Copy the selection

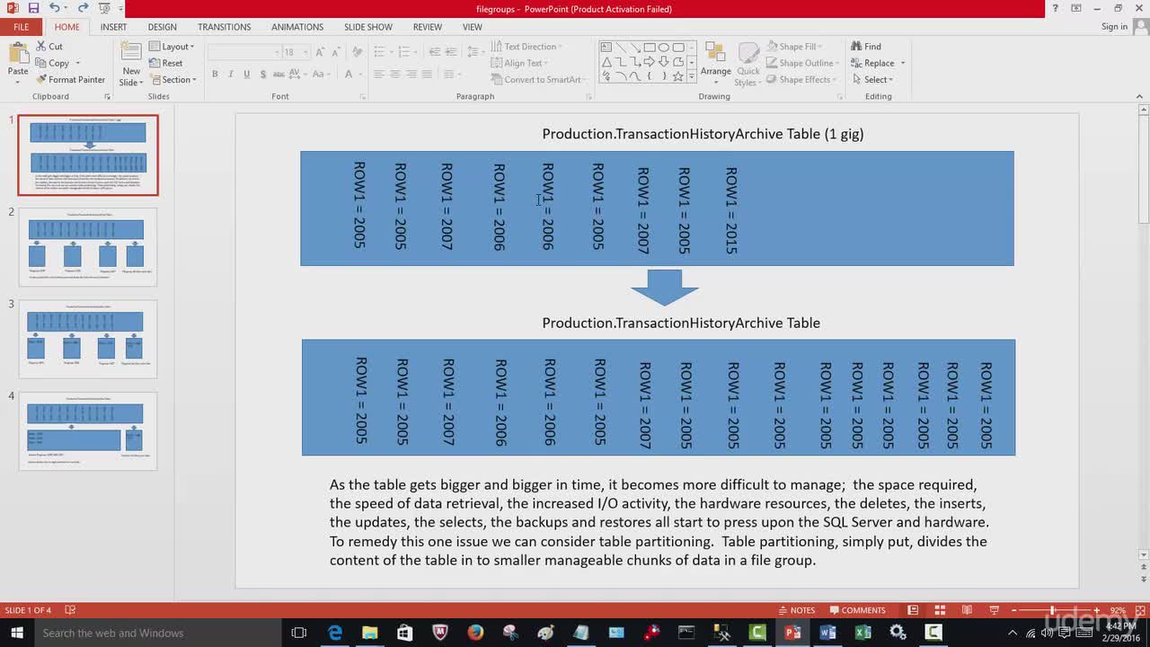[53, 63]
